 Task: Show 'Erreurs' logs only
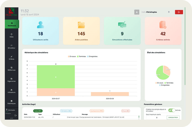126,111
